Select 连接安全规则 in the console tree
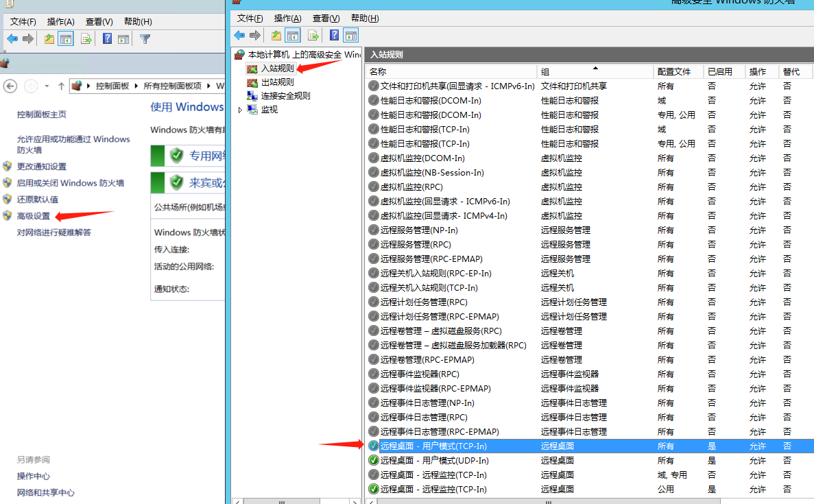The width and height of the screenshot is (814, 504). (x=285, y=95)
